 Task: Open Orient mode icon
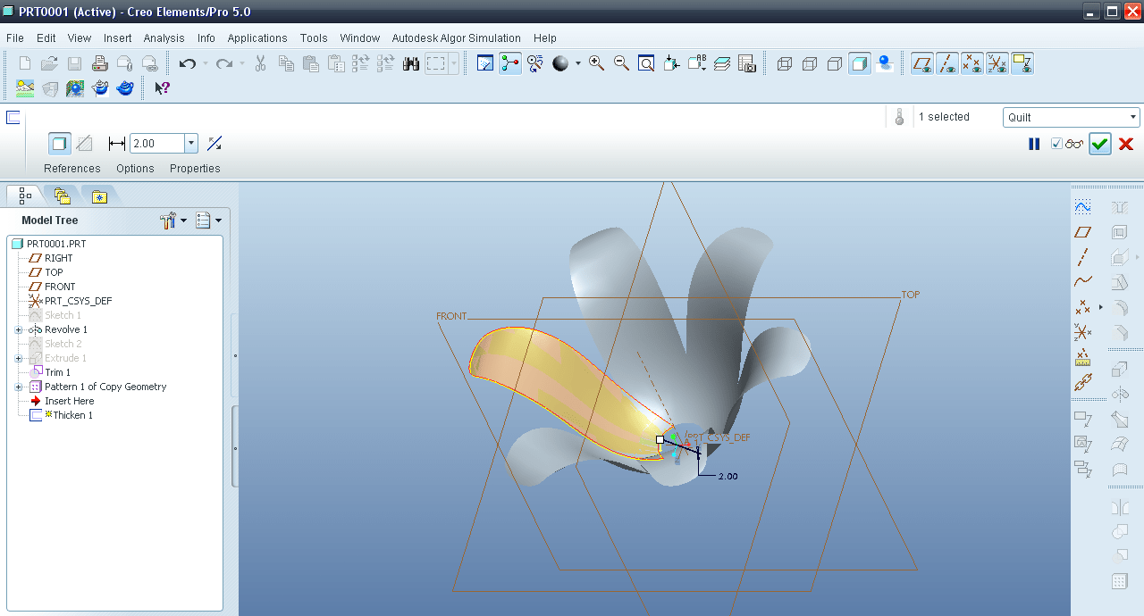point(535,63)
